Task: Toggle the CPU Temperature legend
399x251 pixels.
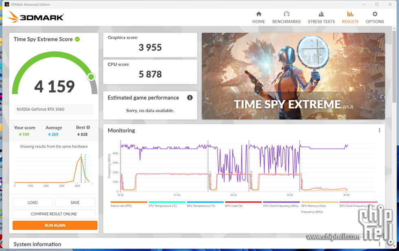Action: coord(167,205)
